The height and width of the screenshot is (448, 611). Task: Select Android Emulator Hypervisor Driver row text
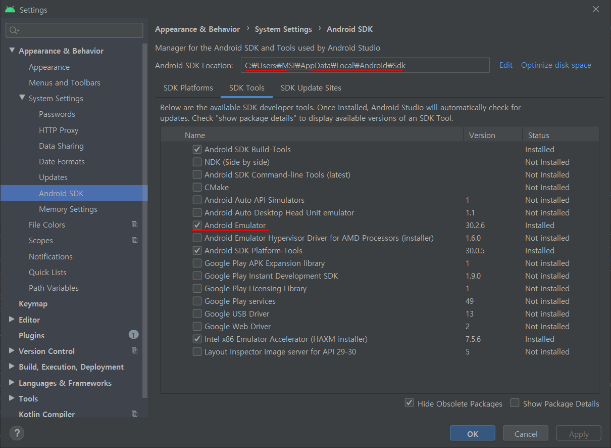tap(319, 238)
